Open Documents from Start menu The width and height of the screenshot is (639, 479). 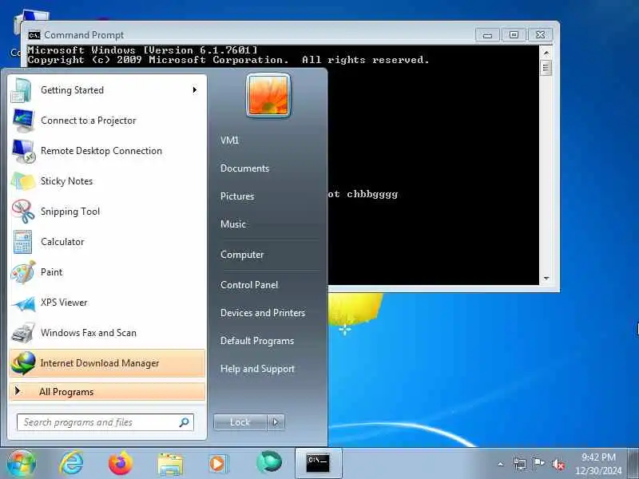tap(244, 168)
